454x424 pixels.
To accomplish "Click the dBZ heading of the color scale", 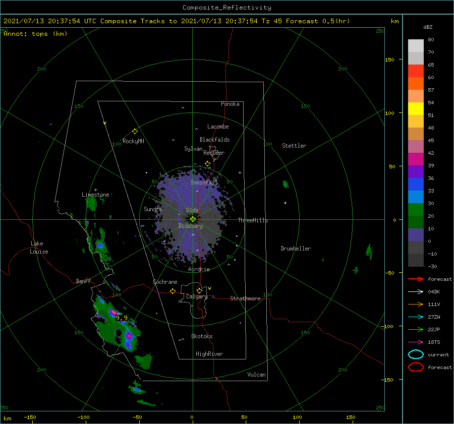I will coord(428,27).
